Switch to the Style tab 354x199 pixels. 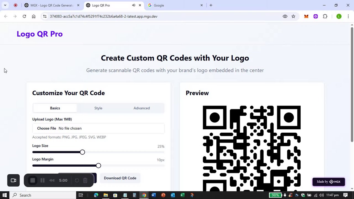coord(98,108)
